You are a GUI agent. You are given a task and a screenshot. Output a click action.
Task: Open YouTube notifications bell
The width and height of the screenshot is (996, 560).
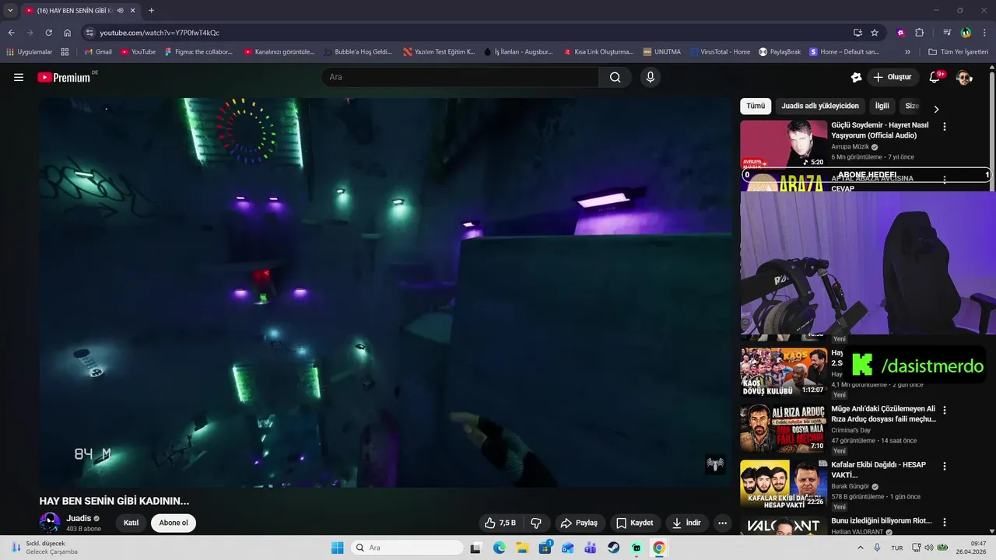935,77
